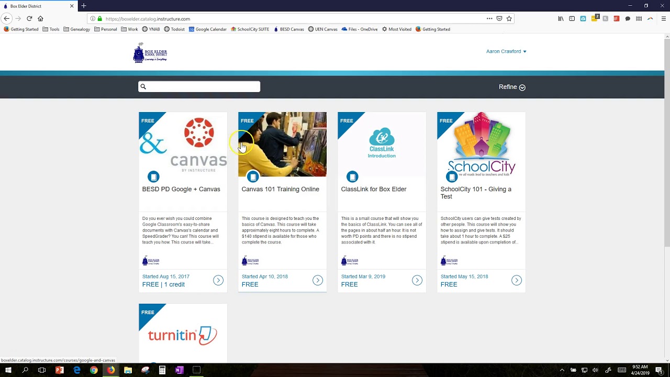Screen dimensions: 670x377
Task: Open the Windows Start menu
Action: (8, 370)
